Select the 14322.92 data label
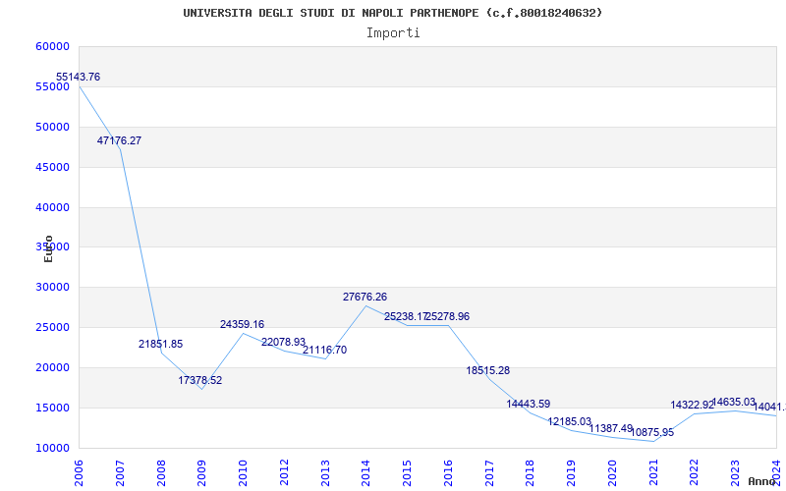Screen dimensions: 786x491 693,405
